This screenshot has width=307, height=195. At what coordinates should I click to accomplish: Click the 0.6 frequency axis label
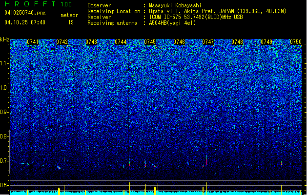4,185
